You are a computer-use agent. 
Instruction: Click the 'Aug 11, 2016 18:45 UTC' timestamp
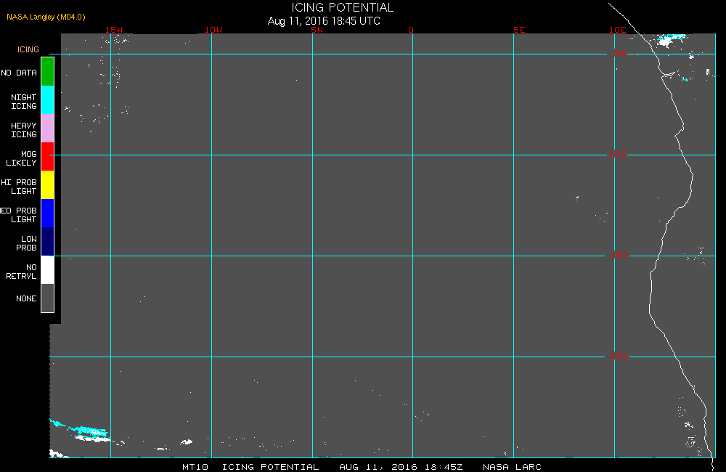(324, 21)
